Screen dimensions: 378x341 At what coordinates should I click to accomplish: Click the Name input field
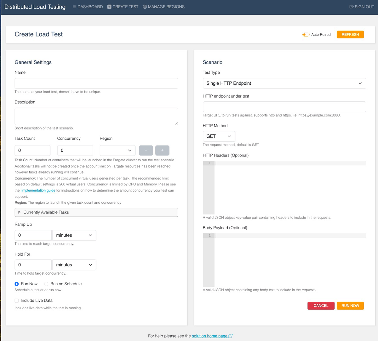[x=96, y=83]
